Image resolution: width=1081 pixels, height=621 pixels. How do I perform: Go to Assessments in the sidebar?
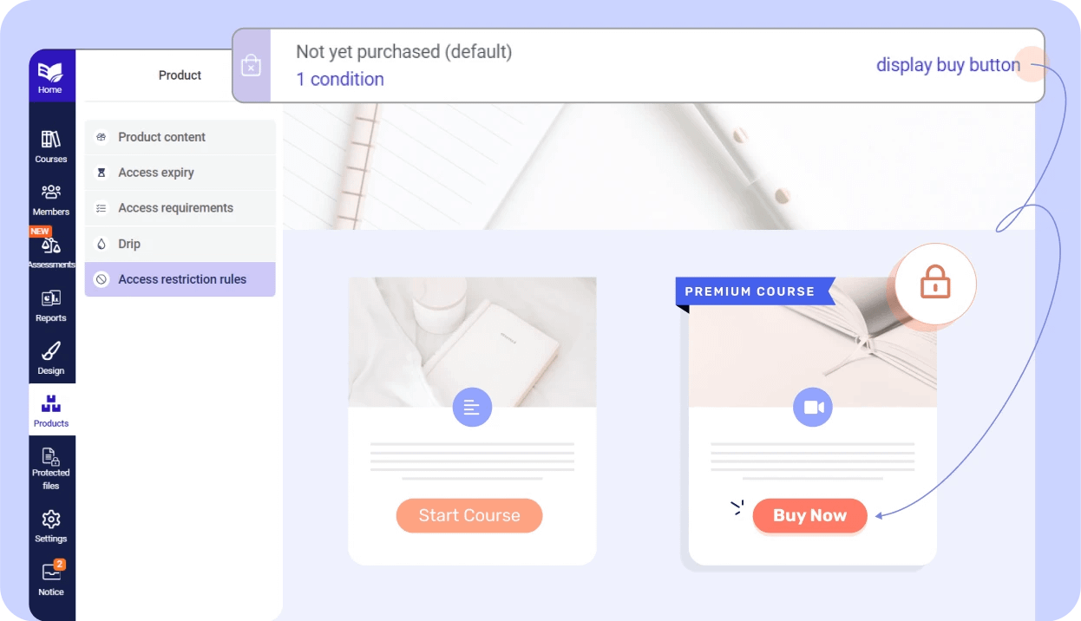point(51,247)
